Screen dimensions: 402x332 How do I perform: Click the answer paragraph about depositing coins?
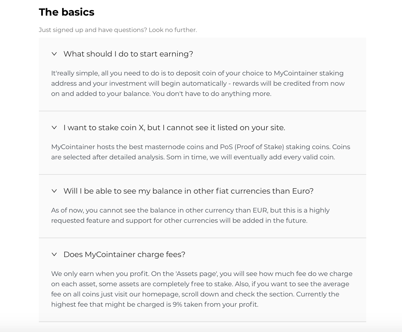pos(198,83)
